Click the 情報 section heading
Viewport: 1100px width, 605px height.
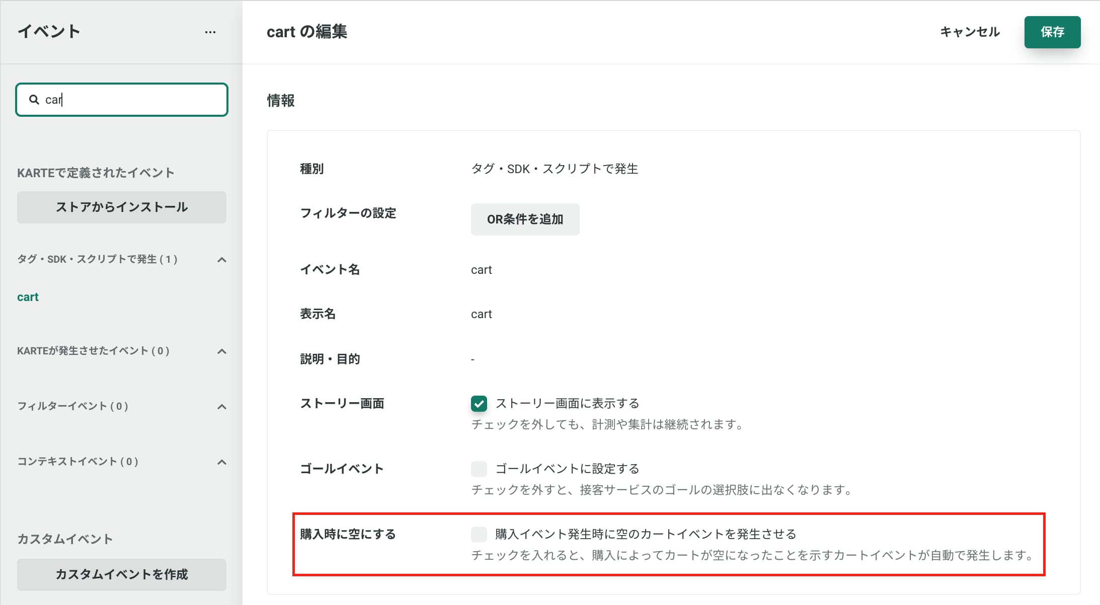(x=281, y=101)
